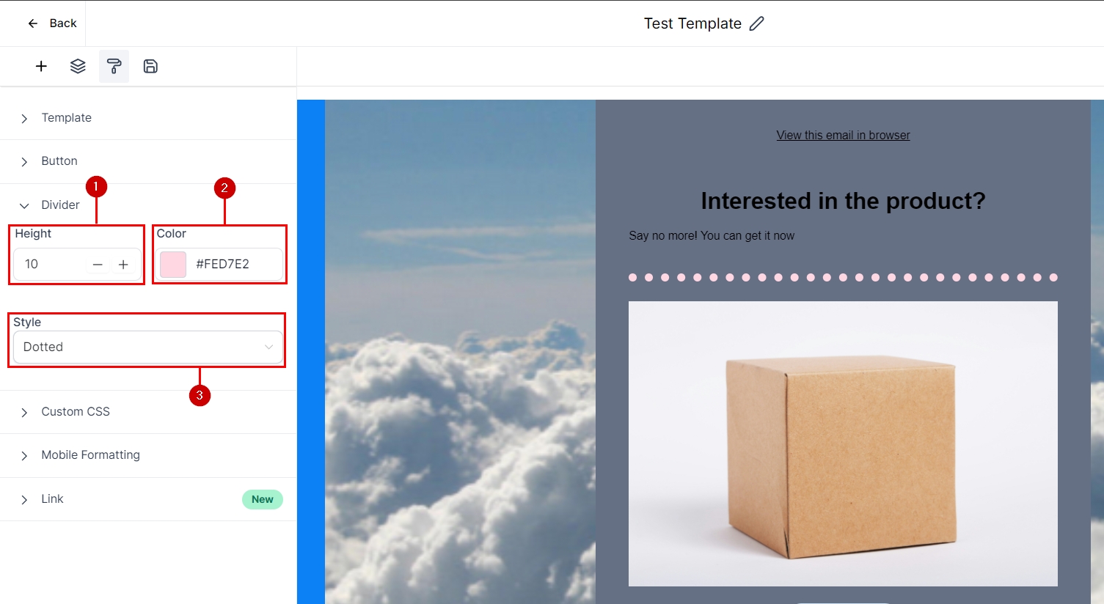
Task: Collapse the Divider section
Action: pos(60,205)
